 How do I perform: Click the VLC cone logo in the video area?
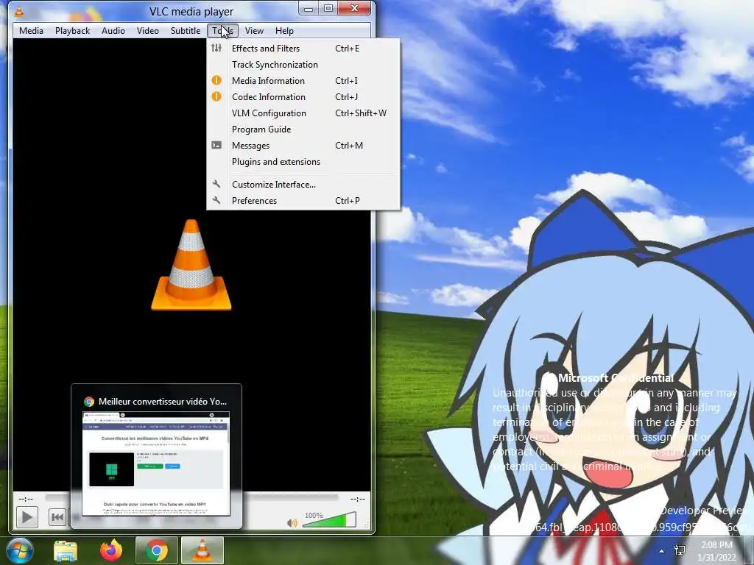click(191, 265)
